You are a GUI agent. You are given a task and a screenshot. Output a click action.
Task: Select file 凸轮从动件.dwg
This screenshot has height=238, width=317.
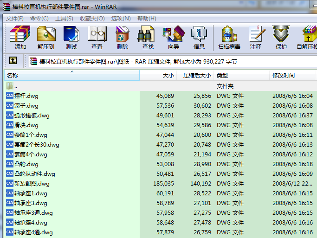tap(34, 174)
